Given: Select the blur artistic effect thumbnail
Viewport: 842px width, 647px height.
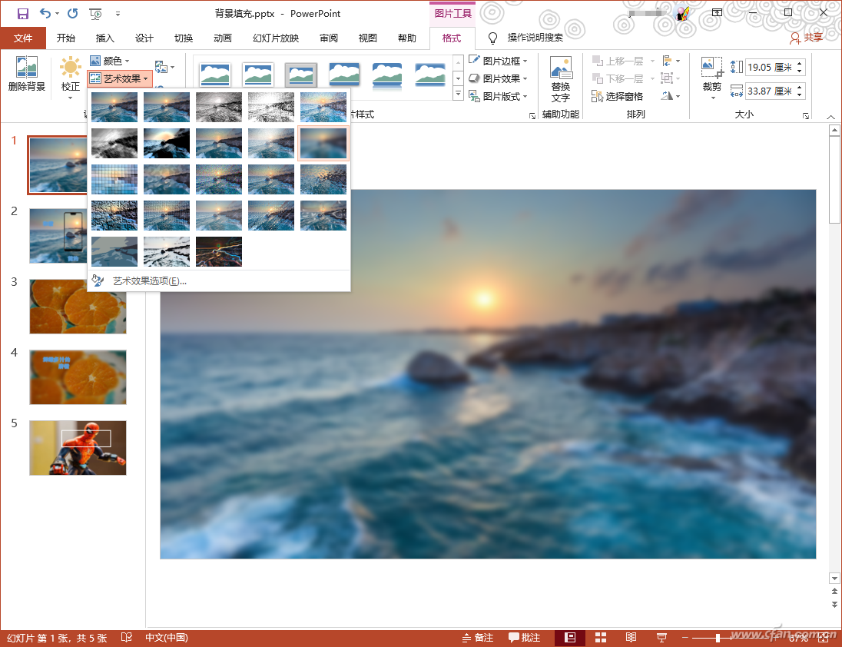Looking at the screenshot, I should (x=323, y=144).
